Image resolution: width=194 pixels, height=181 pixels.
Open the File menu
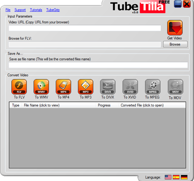(x=8, y=10)
